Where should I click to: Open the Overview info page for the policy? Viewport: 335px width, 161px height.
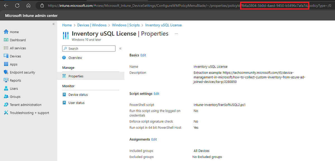click(x=75, y=58)
